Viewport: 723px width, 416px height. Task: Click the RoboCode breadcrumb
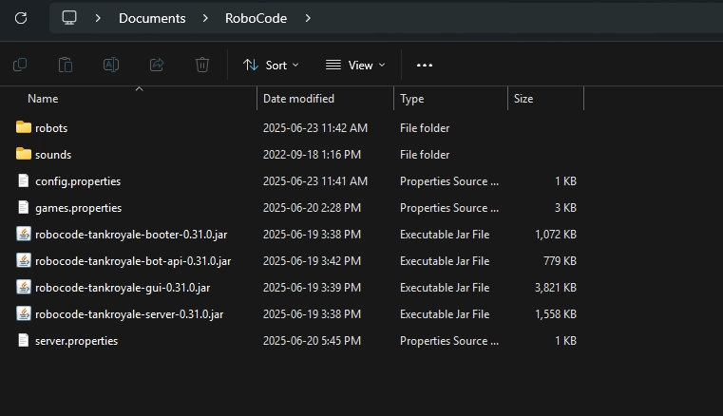pos(256,18)
